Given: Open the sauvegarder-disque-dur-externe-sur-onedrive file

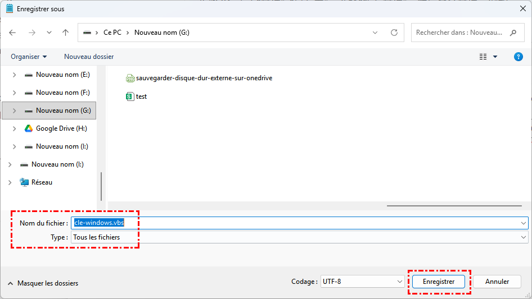Looking at the screenshot, I should pyautogui.click(x=204, y=78).
